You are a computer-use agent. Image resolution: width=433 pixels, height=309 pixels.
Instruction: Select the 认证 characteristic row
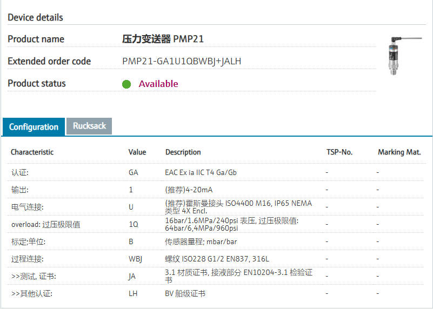[20, 172]
